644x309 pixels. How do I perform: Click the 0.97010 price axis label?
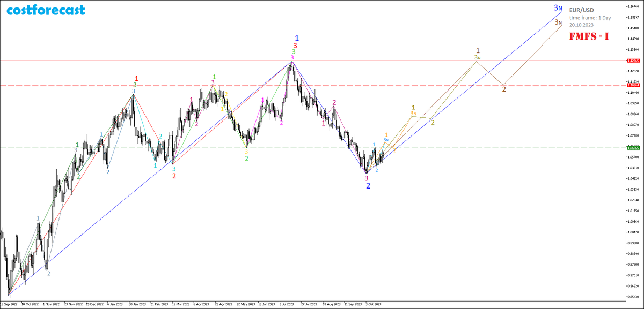(x=633, y=275)
